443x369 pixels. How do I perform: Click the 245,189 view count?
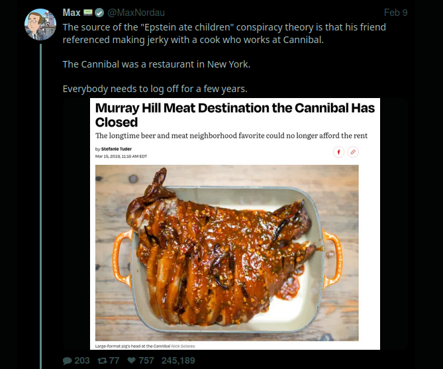(x=178, y=361)
